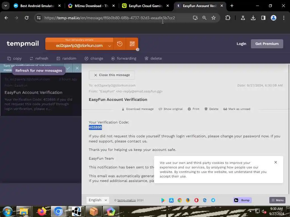Click delete in the tempmail toolbar
Viewport: 290px width, 217px height.
[x=153, y=58]
